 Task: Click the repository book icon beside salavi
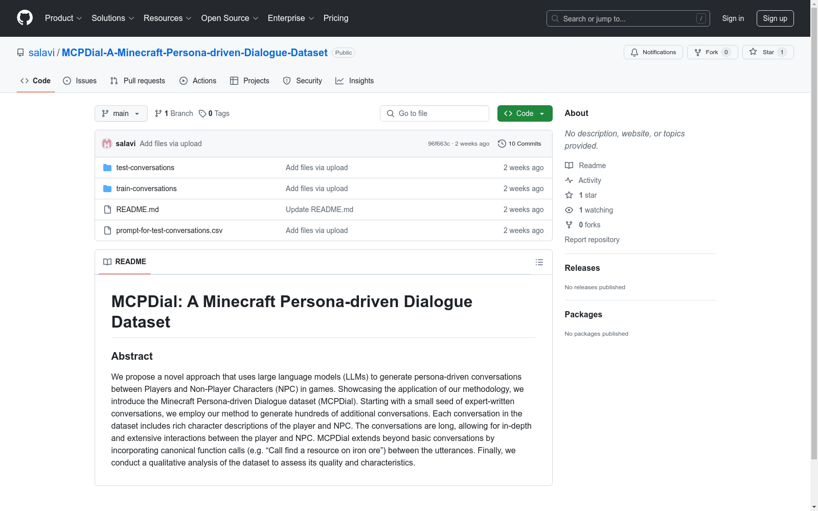(20, 53)
